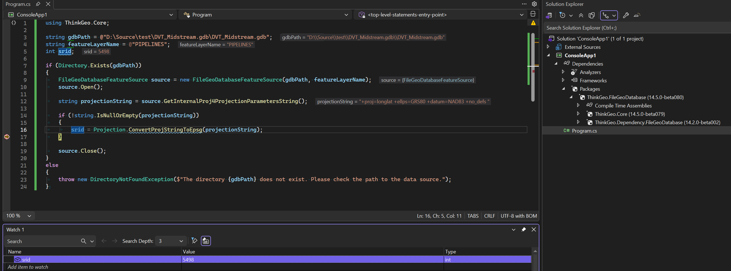
Task: Open the editor zoom 100 % dropdown
Action: pos(19,216)
